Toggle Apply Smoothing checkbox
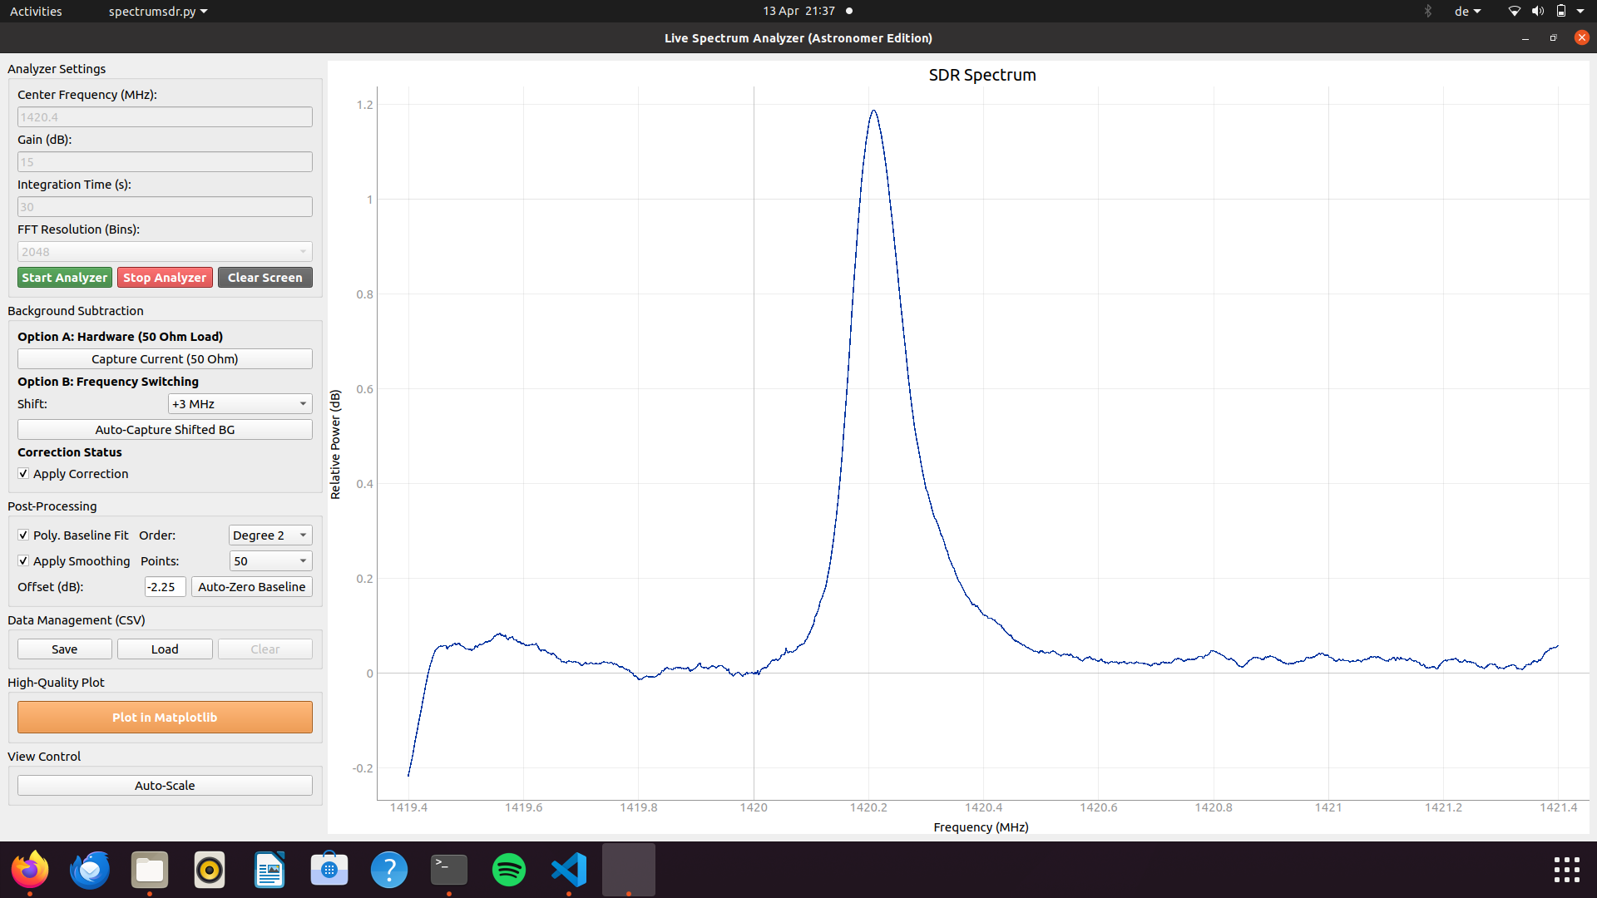Screen dimensions: 1597x898 [x=23, y=561]
